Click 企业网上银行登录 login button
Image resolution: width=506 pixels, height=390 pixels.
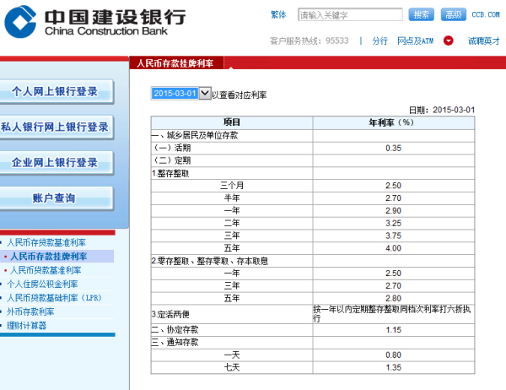[55, 163]
